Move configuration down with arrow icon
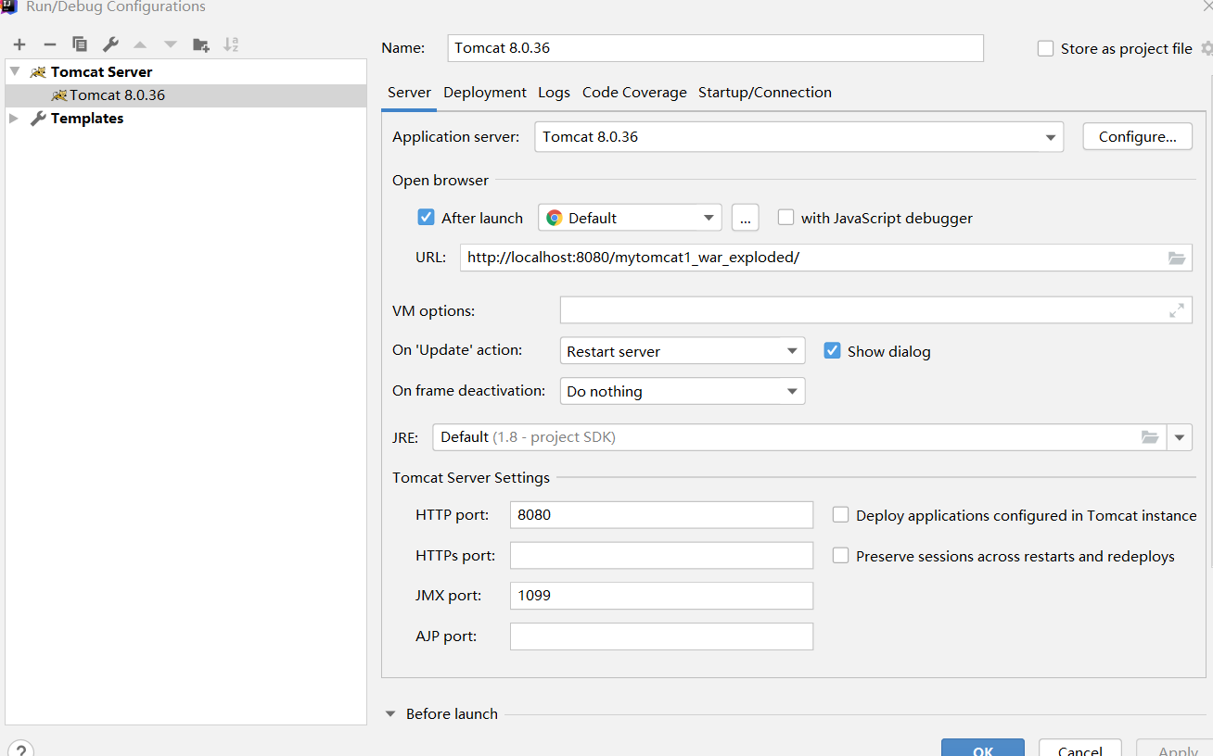The image size is (1213, 756). 170,44
